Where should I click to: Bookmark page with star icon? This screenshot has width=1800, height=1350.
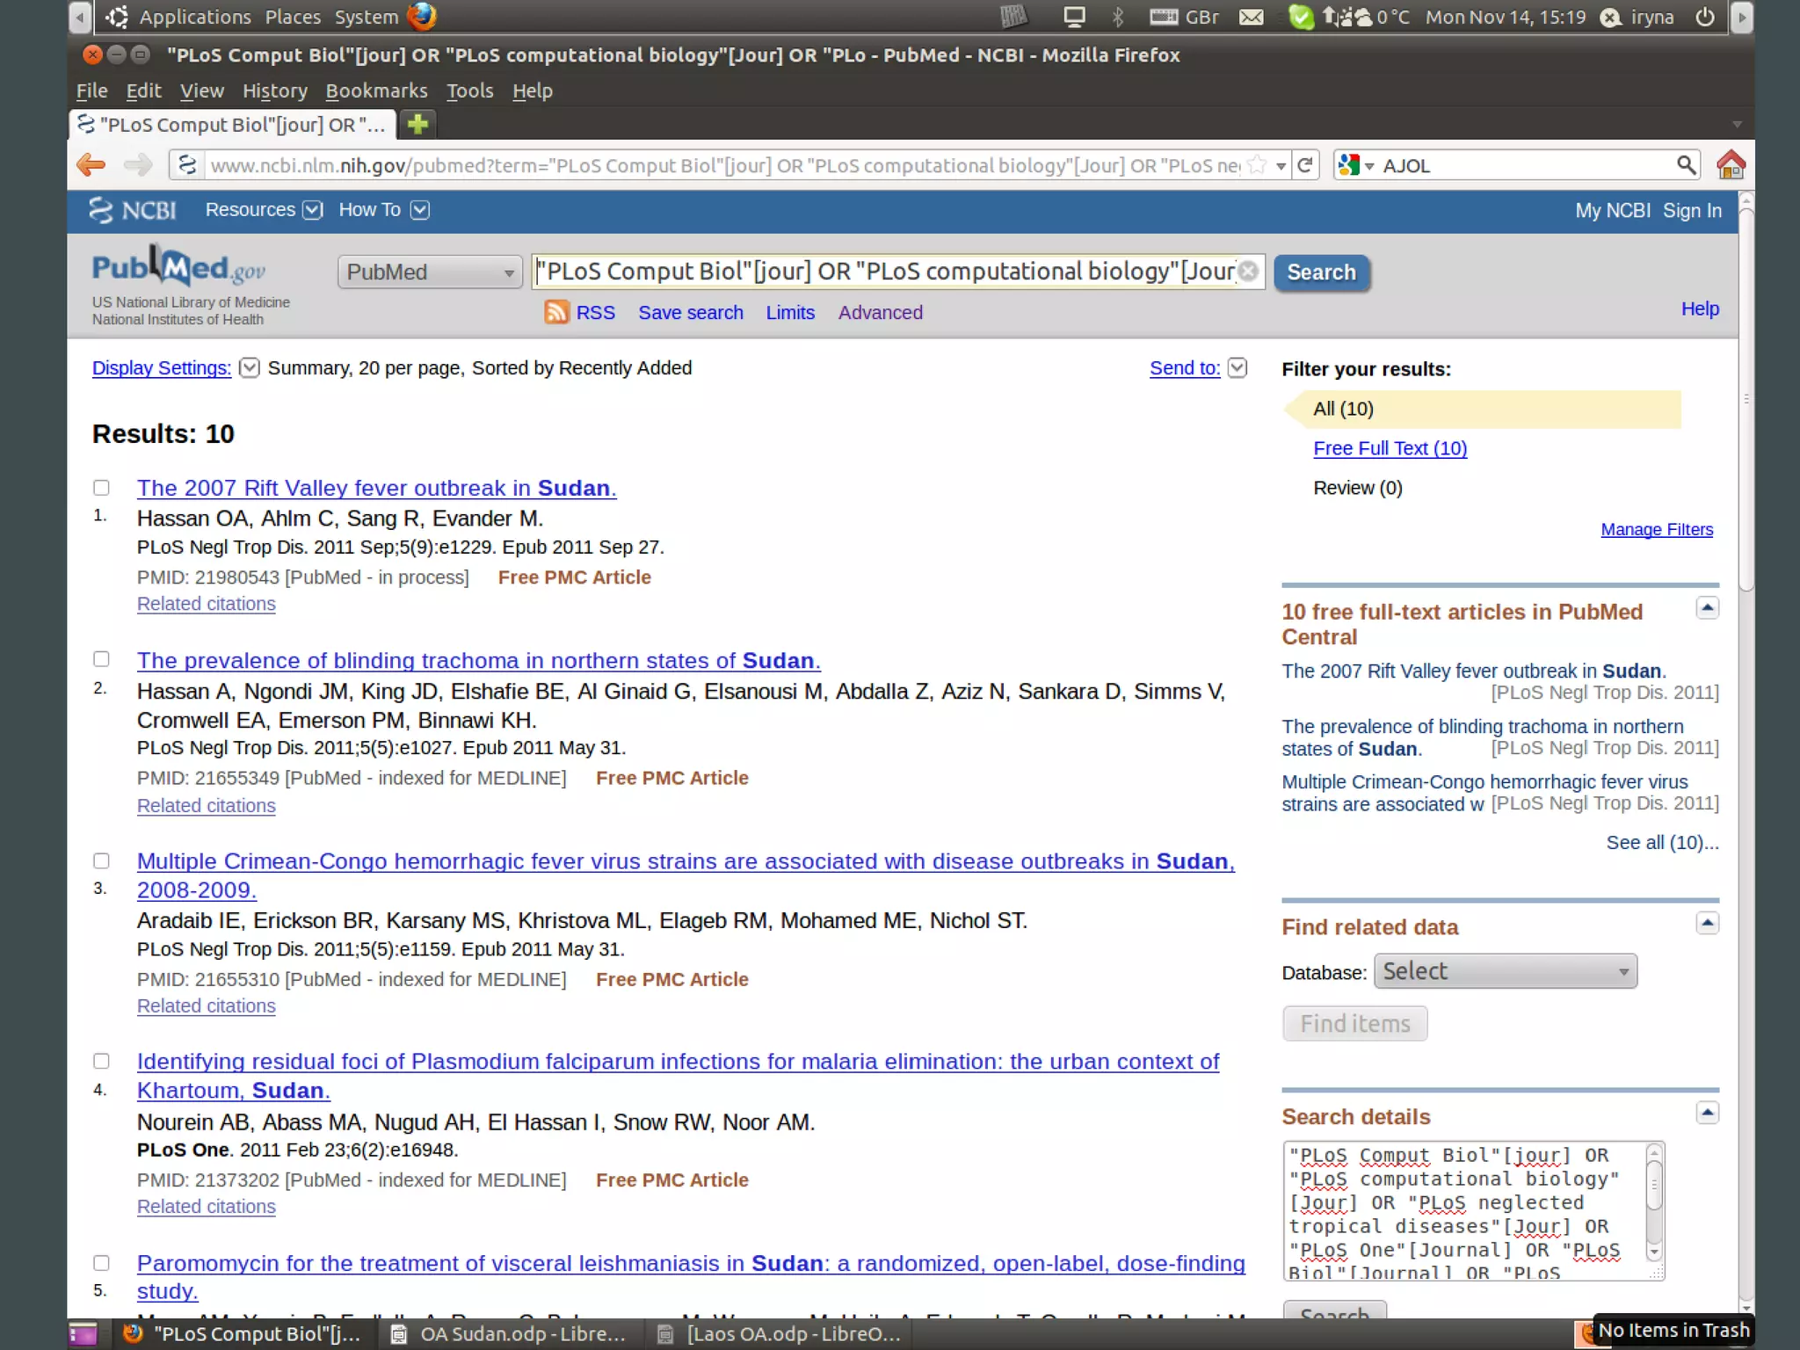(1258, 165)
